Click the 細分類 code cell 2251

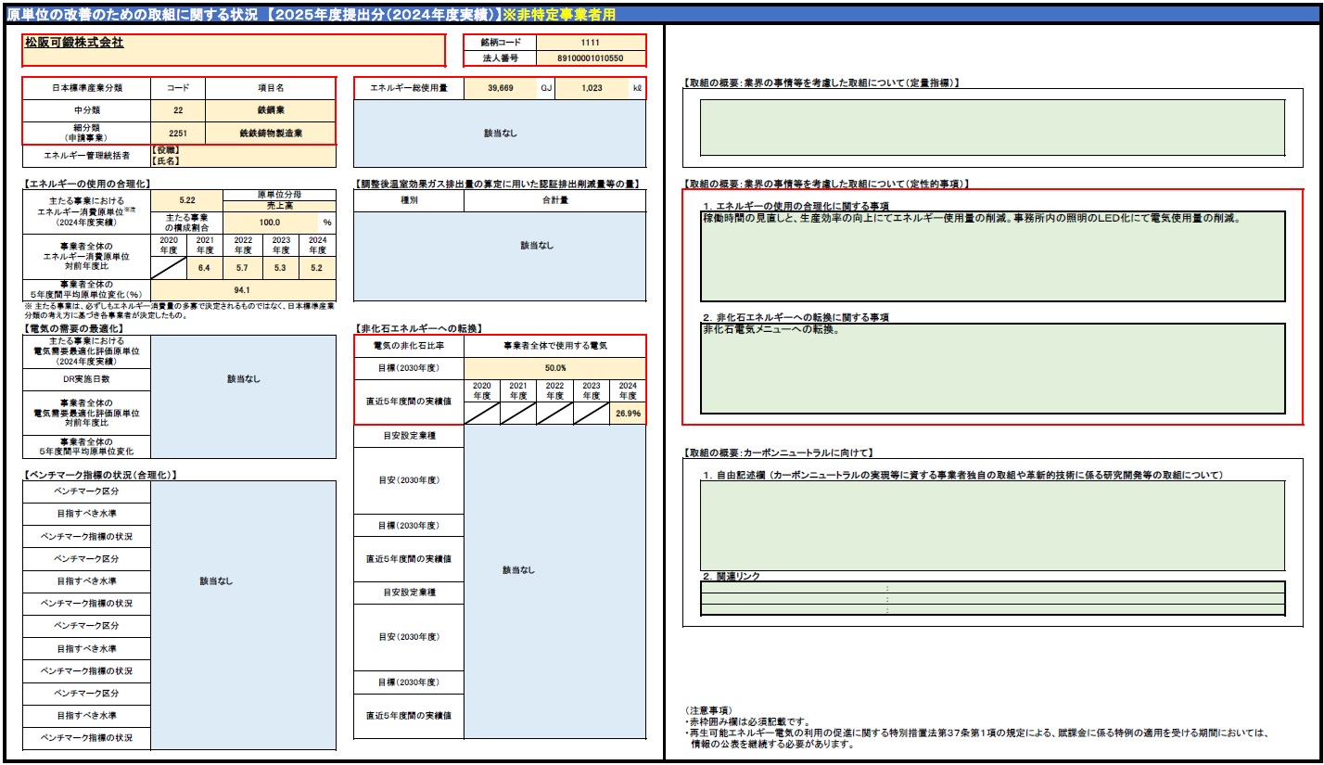click(x=177, y=133)
